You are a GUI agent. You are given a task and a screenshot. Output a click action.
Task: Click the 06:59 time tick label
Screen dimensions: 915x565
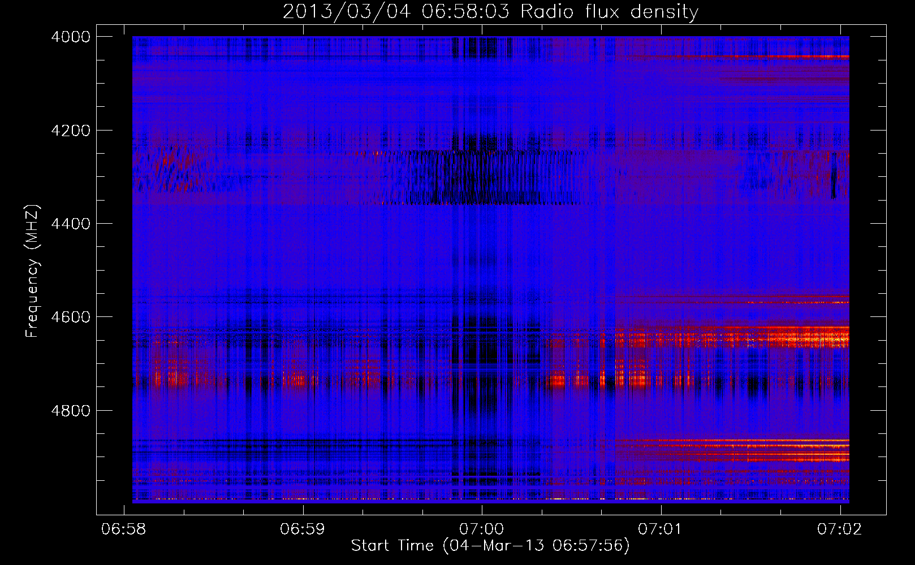click(x=303, y=529)
